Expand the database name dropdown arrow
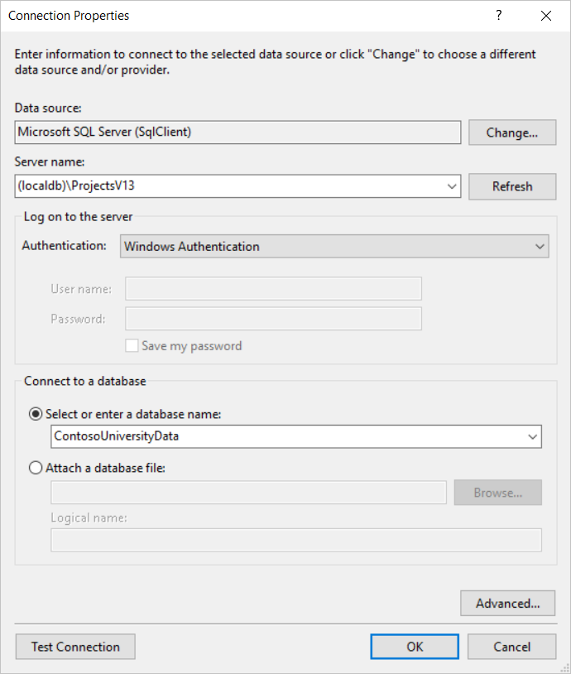This screenshot has height=674, width=571. pyautogui.click(x=532, y=436)
